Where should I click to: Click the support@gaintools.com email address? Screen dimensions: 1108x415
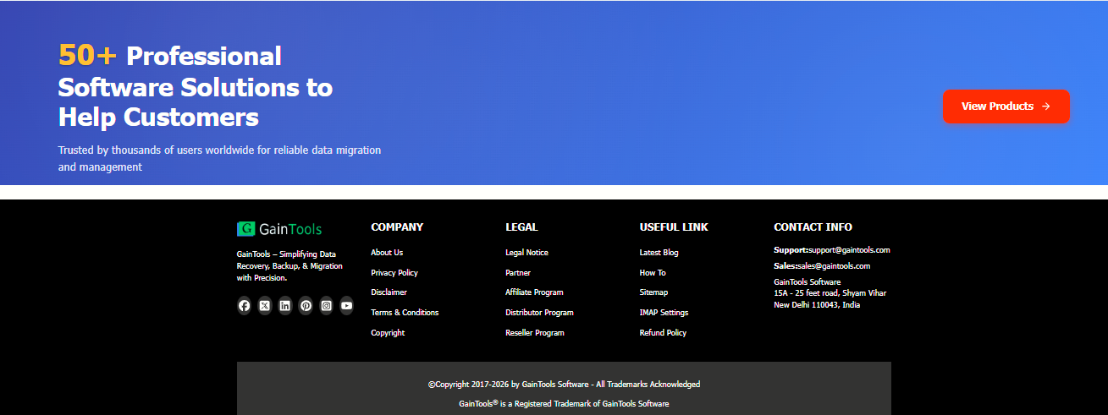tap(850, 250)
